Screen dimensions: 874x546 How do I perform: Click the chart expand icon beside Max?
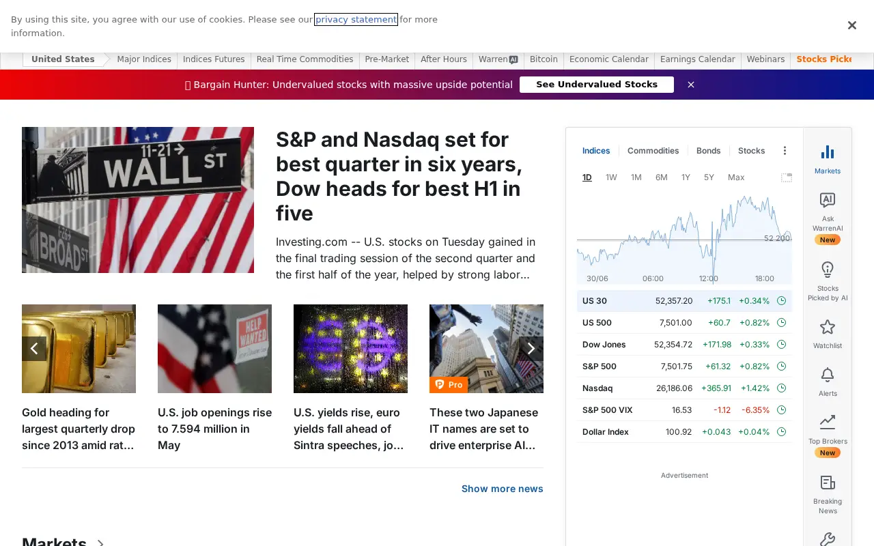pyautogui.click(x=787, y=177)
